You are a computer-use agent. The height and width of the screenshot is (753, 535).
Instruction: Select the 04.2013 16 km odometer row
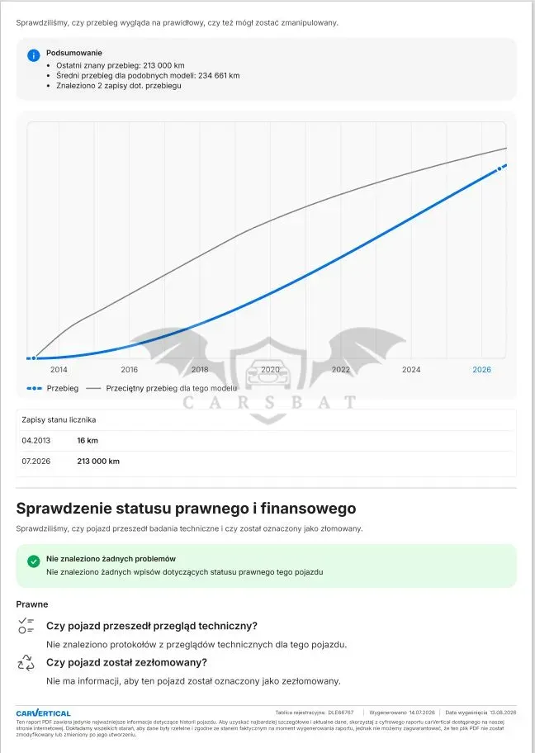[x=267, y=440]
